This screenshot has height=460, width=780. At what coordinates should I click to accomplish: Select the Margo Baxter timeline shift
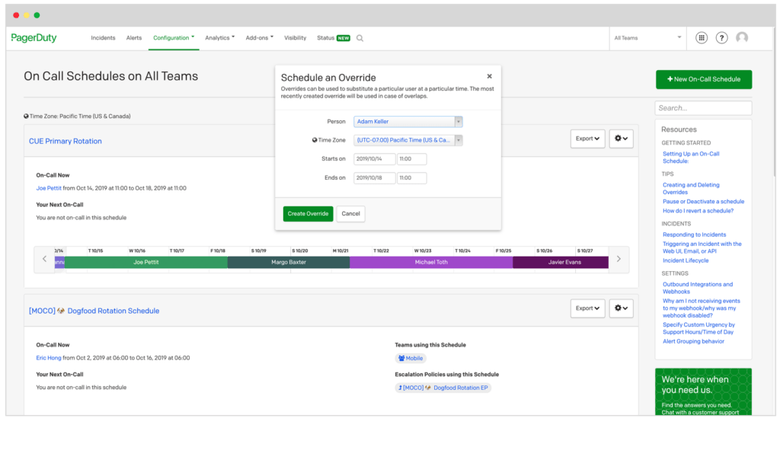(x=289, y=262)
